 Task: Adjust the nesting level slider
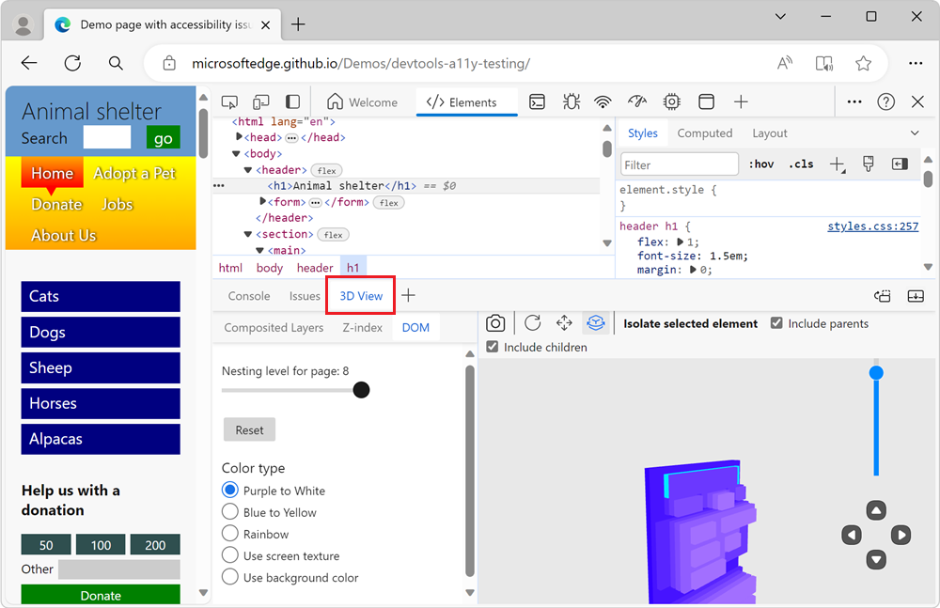(361, 389)
